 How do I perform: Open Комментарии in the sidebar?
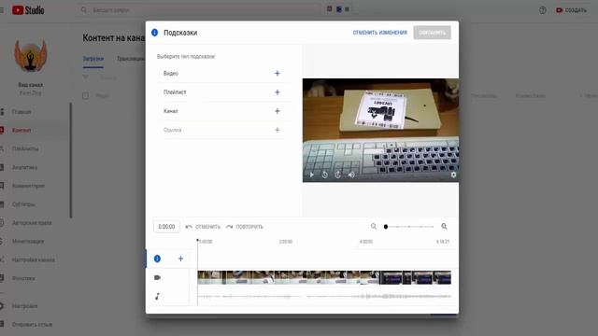[28, 186]
